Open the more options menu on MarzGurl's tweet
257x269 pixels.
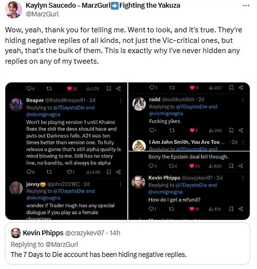245,6
